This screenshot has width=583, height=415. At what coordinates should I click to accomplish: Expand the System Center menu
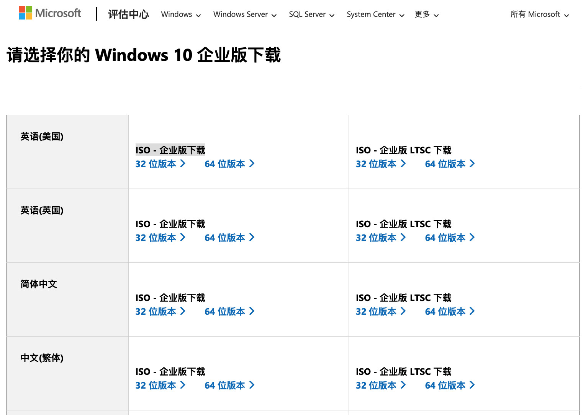point(375,15)
